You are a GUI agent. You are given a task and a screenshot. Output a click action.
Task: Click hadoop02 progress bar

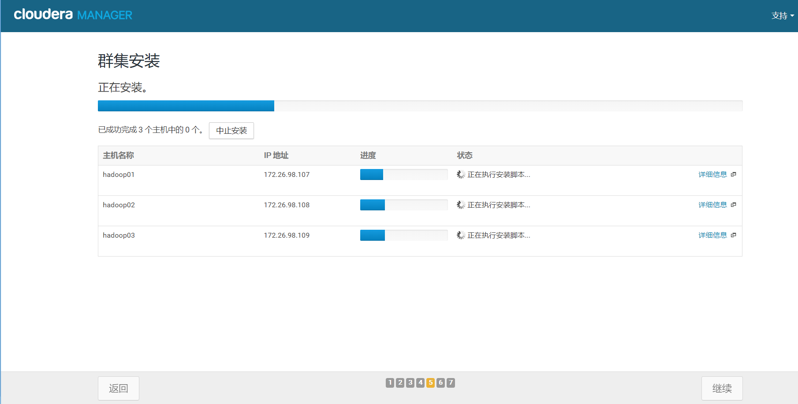(404, 205)
